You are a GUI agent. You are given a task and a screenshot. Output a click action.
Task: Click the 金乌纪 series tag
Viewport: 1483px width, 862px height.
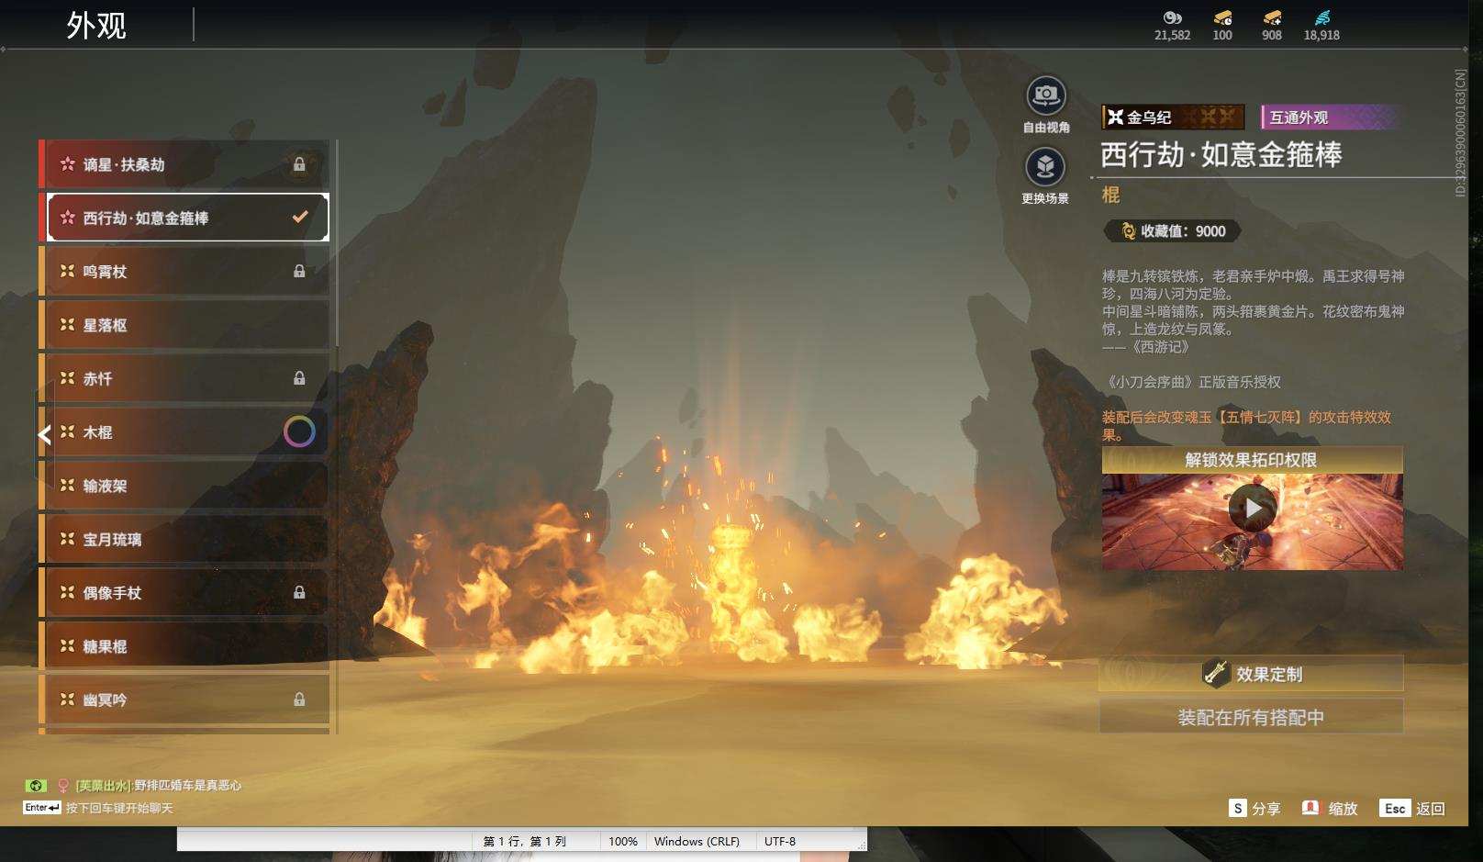point(1173,117)
